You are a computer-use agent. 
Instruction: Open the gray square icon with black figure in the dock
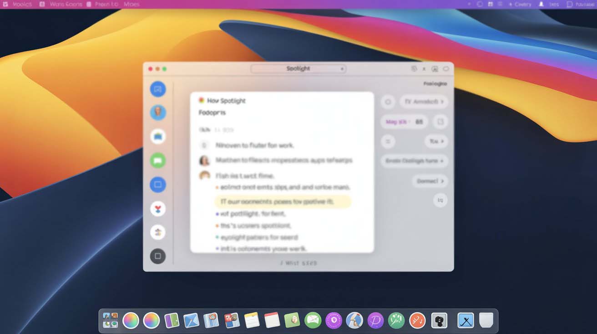(x=439, y=321)
